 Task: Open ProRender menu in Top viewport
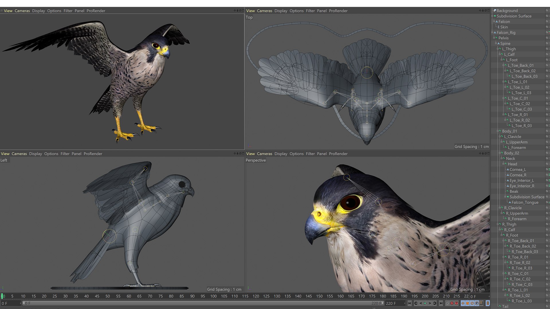338,11
